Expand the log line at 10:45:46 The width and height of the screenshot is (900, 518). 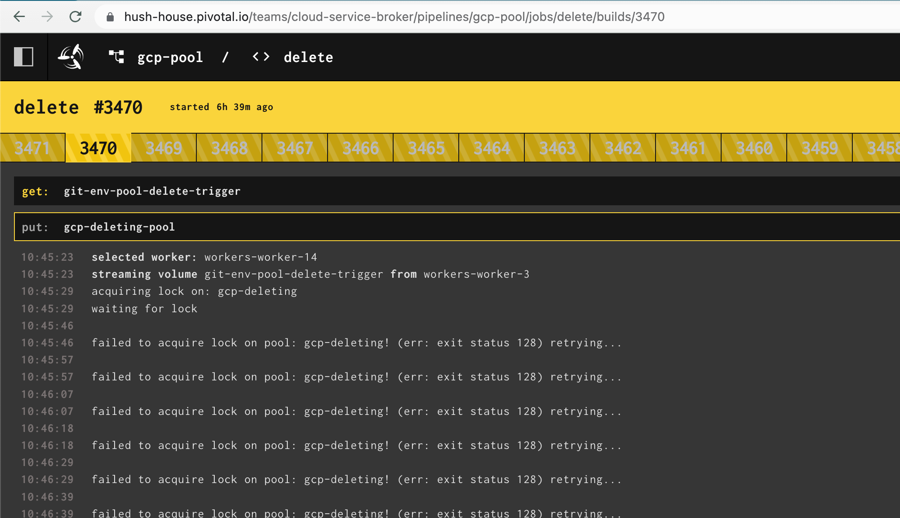[x=47, y=325]
